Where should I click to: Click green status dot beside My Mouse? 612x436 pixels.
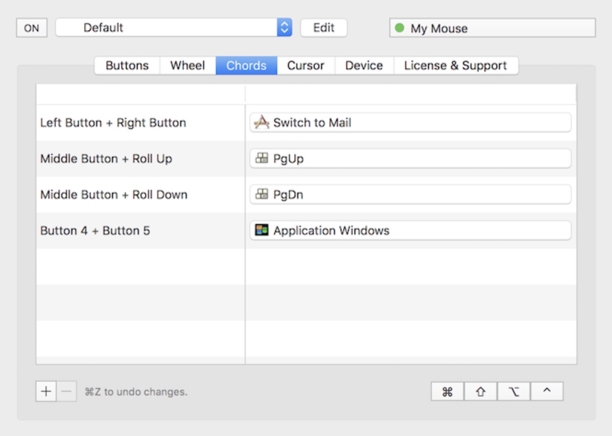pos(400,28)
